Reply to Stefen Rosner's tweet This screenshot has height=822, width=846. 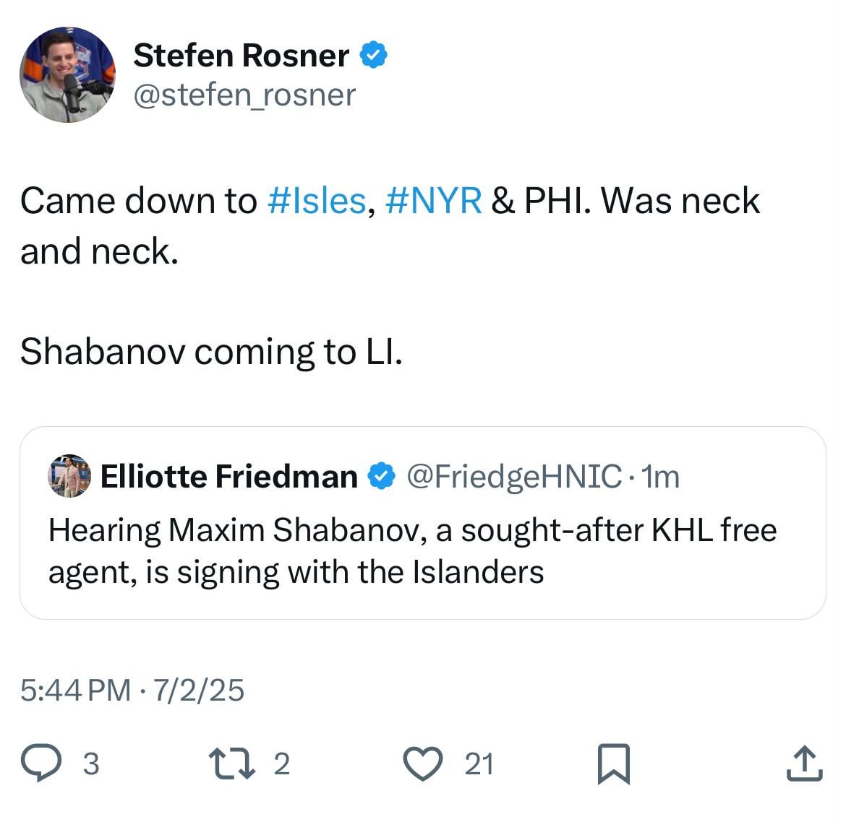pos(41,763)
